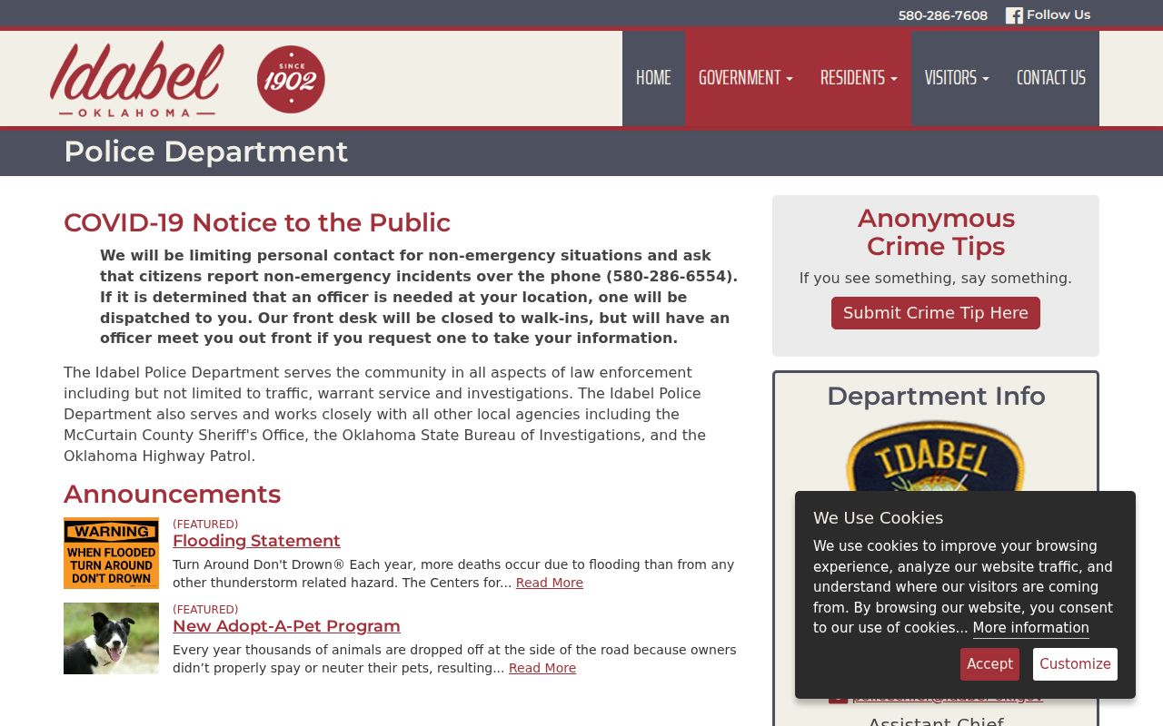Open the Contact Us page
Viewport: 1163px width, 726px height.
click(1051, 78)
